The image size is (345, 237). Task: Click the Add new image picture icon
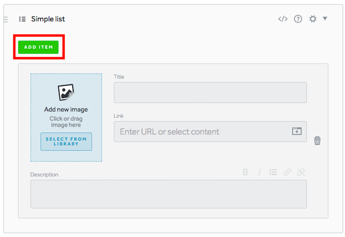click(x=66, y=92)
